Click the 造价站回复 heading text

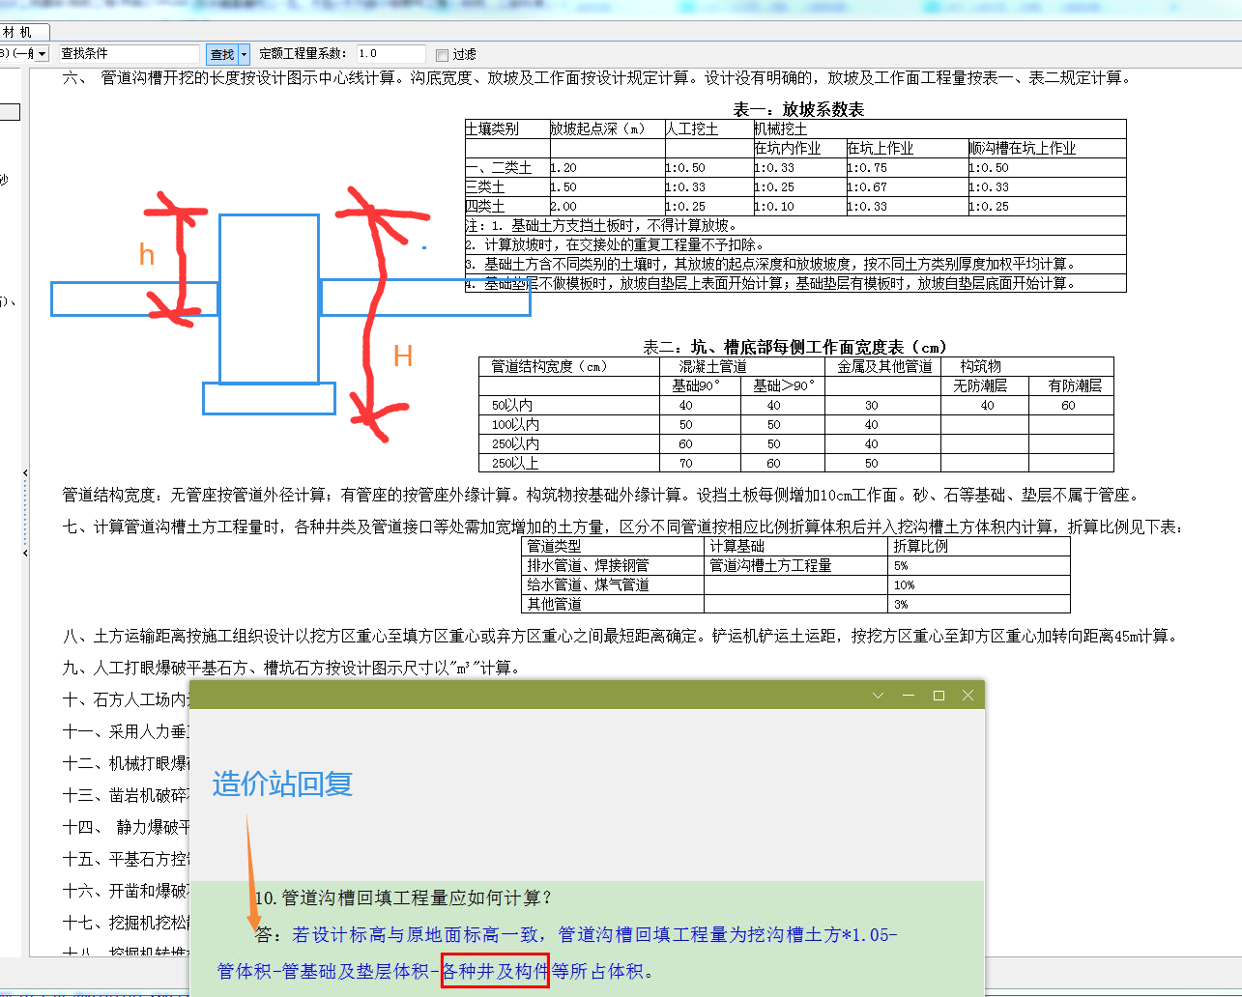point(282,783)
